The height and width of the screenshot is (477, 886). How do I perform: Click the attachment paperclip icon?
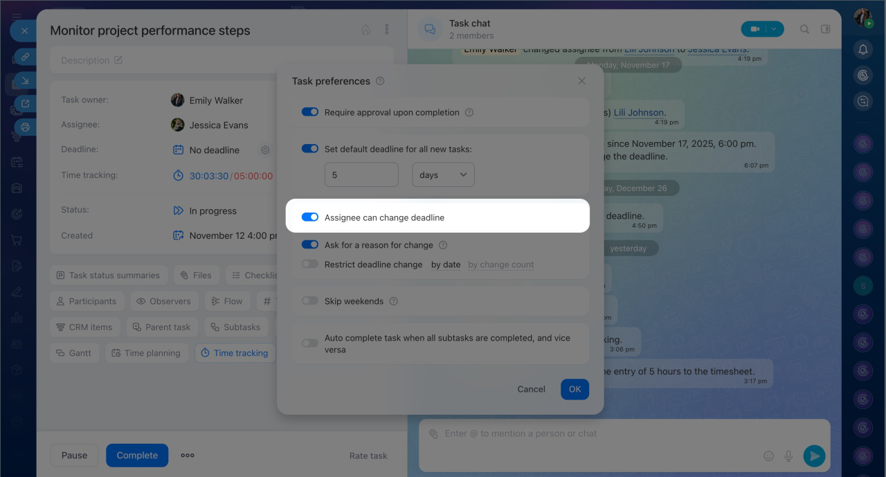coord(433,434)
